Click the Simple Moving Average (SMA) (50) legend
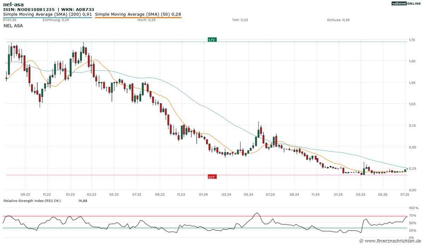This screenshot has height=246, width=423. 138,14
